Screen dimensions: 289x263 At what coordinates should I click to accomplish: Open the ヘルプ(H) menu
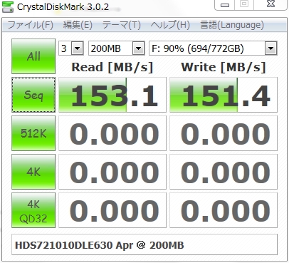(x=170, y=25)
